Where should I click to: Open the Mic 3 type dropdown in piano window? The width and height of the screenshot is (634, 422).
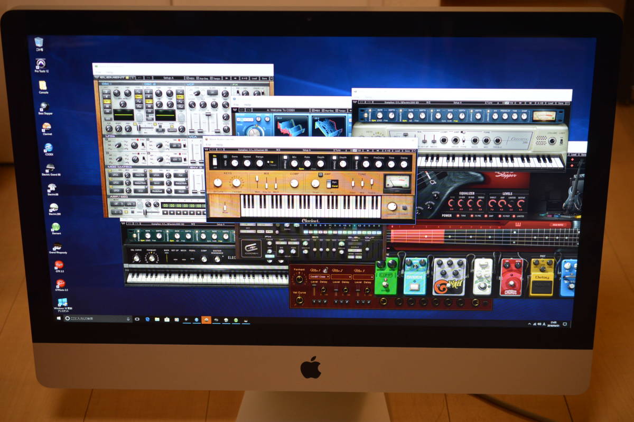point(365,277)
